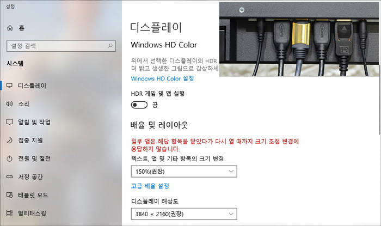Image resolution: width=381 pixels, height=226 pixels.
Task: Open Sound (소리) speaker icon
Action: [x=9, y=104]
